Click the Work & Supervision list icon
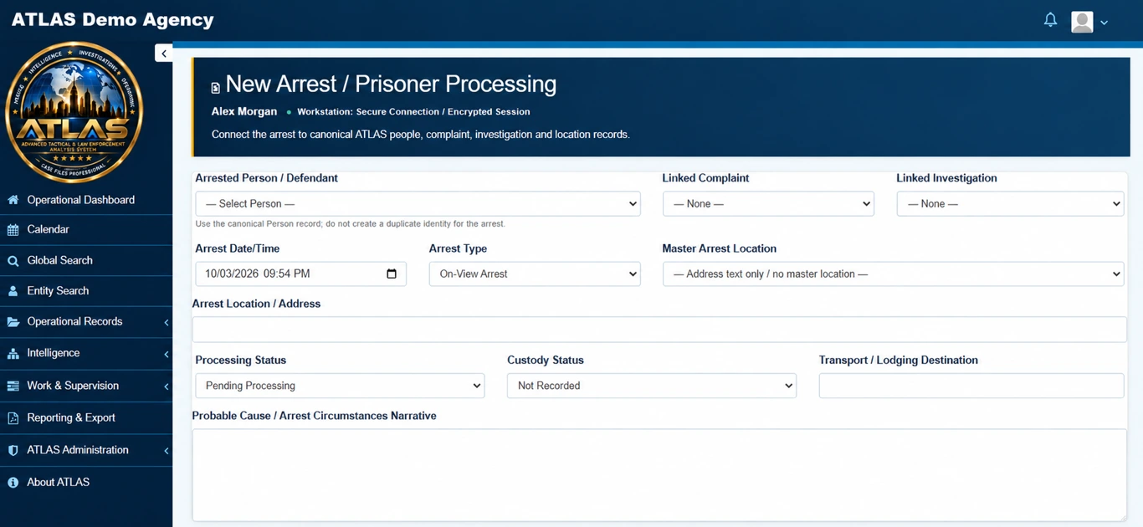The width and height of the screenshot is (1143, 527). coord(13,386)
